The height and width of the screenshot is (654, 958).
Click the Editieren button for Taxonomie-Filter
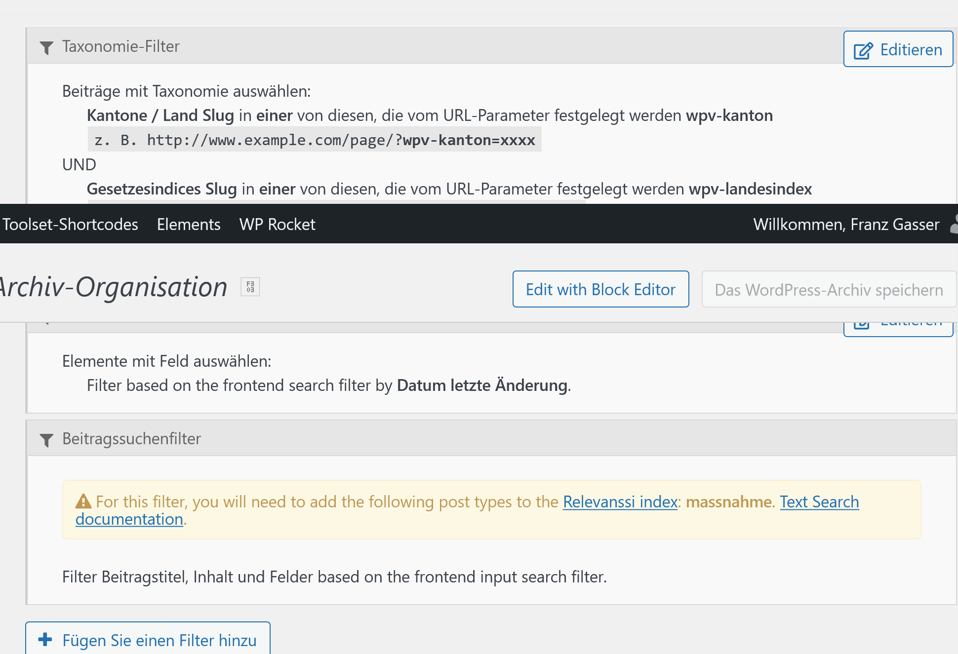click(x=898, y=49)
